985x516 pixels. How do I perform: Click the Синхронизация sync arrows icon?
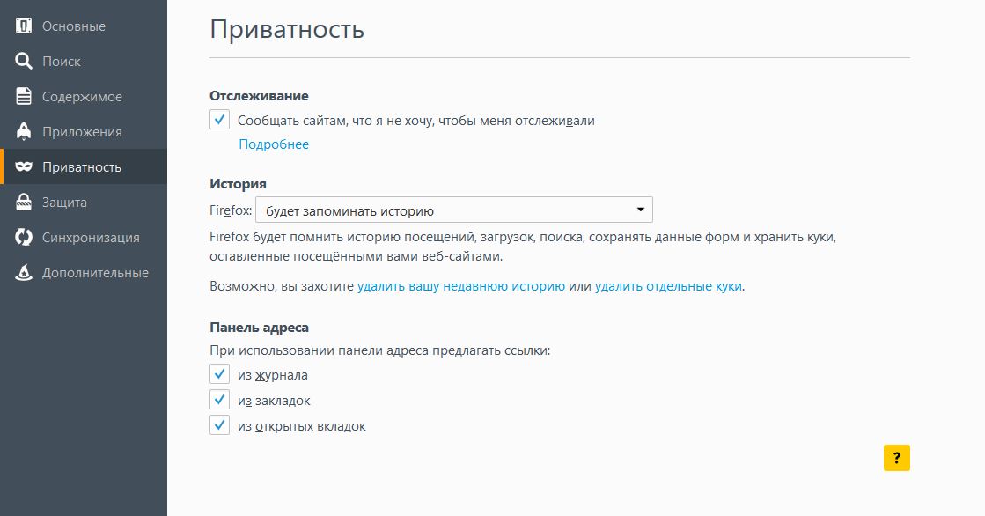25,238
